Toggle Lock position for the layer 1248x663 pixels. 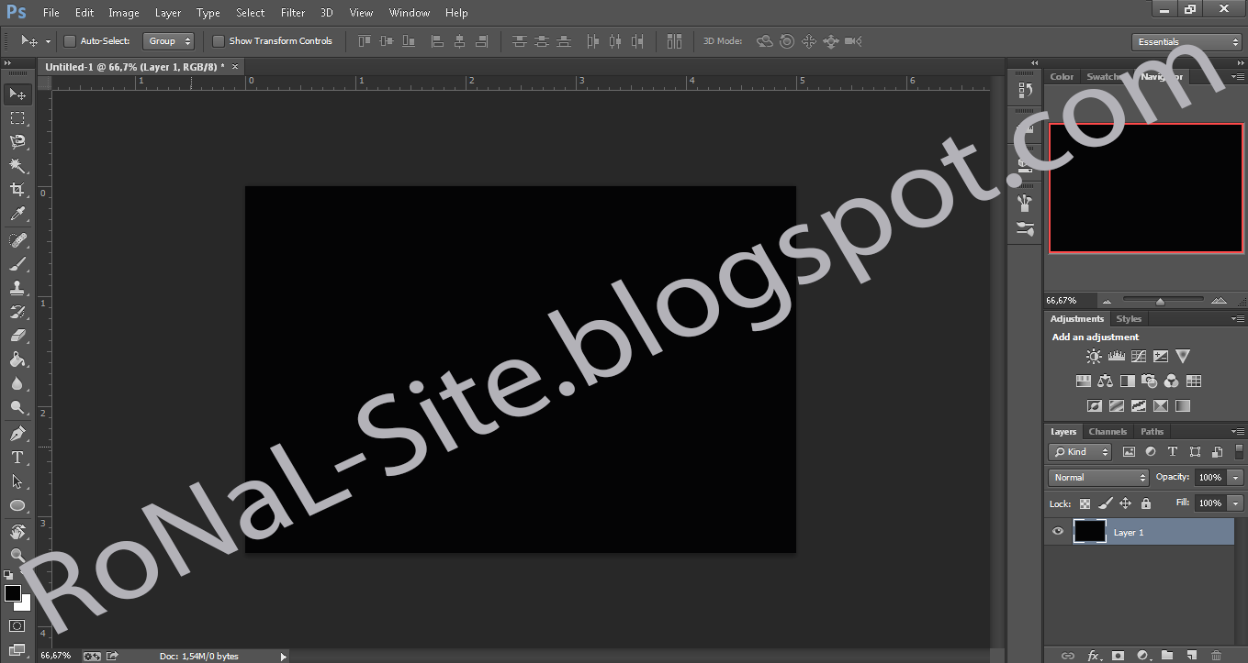click(1126, 503)
